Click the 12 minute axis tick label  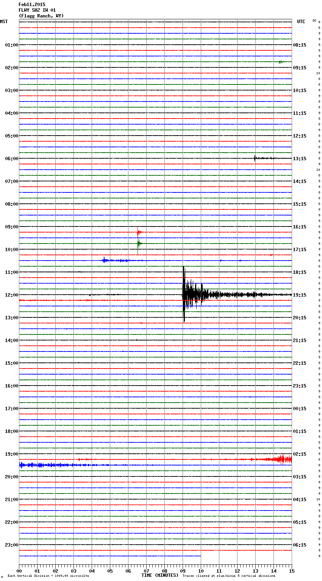point(237,571)
